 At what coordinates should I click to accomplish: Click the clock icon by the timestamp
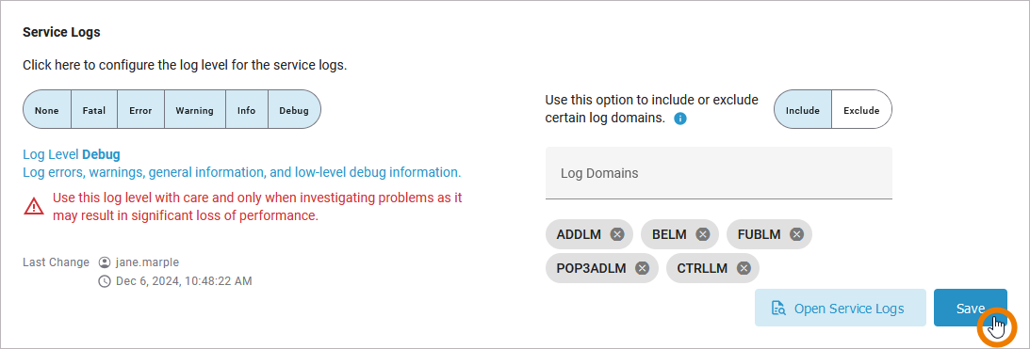[x=104, y=281]
